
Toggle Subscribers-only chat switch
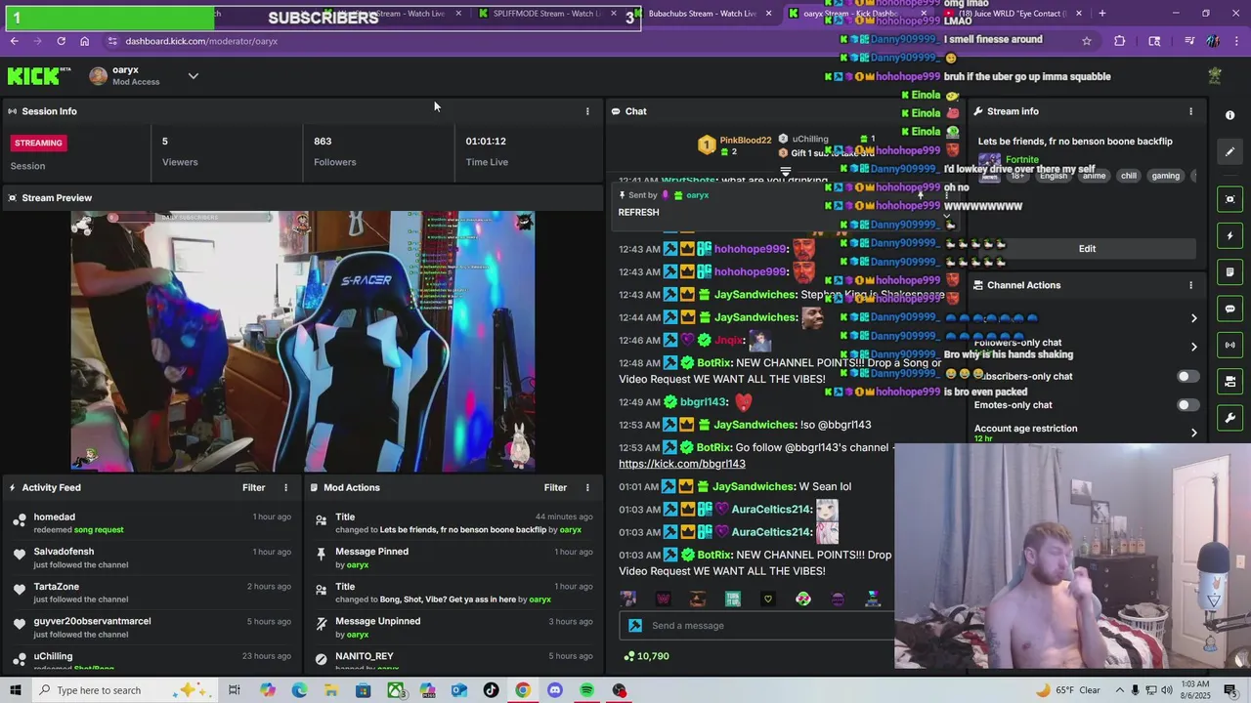point(1187,376)
